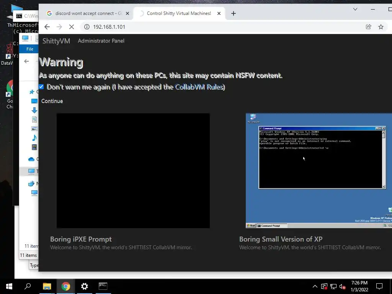Screen dimensions: 392x294
Task: Close the 'Control Shitty Virtual Machines!' tab
Action: click(219, 13)
